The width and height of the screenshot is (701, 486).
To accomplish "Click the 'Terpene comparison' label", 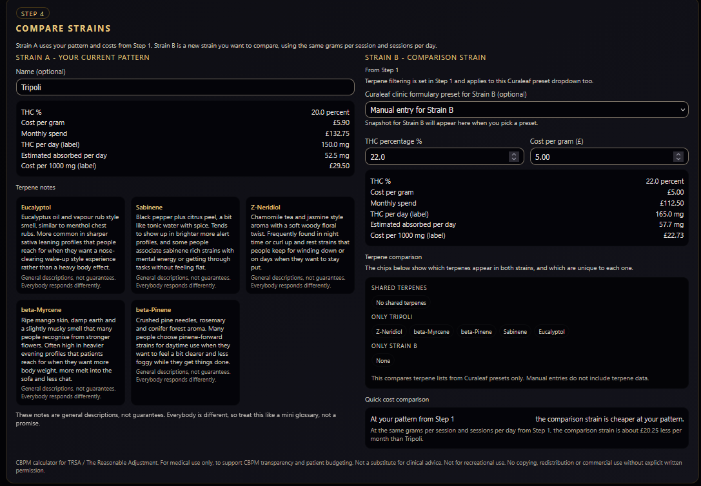I will tap(393, 257).
